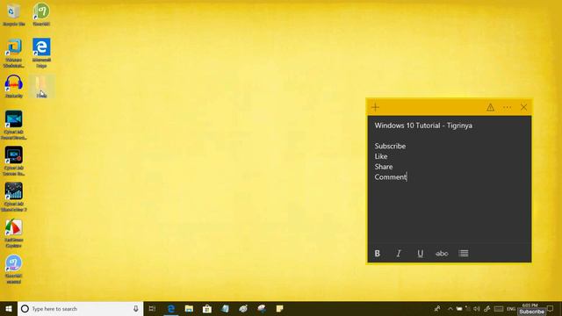Open the volume control in system tray
This screenshot has width=562, height=316.
(x=476, y=309)
